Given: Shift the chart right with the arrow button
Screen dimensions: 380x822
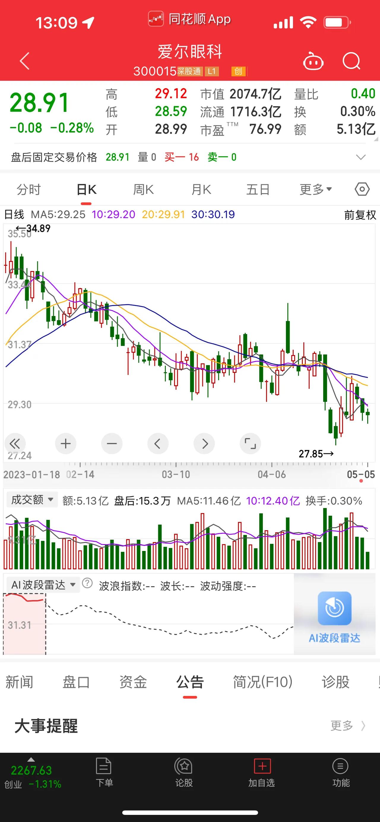Looking at the screenshot, I should tap(204, 444).
